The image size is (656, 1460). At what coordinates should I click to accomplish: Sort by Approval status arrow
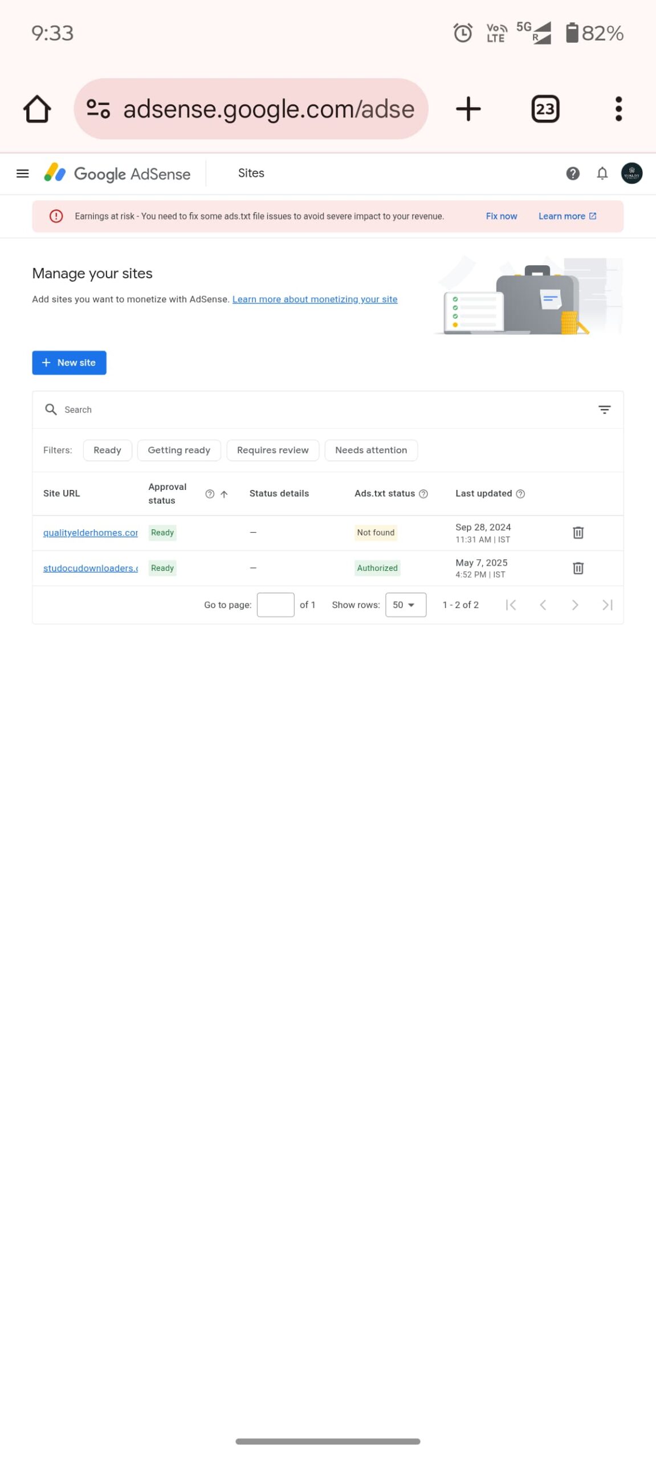tap(224, 494)
